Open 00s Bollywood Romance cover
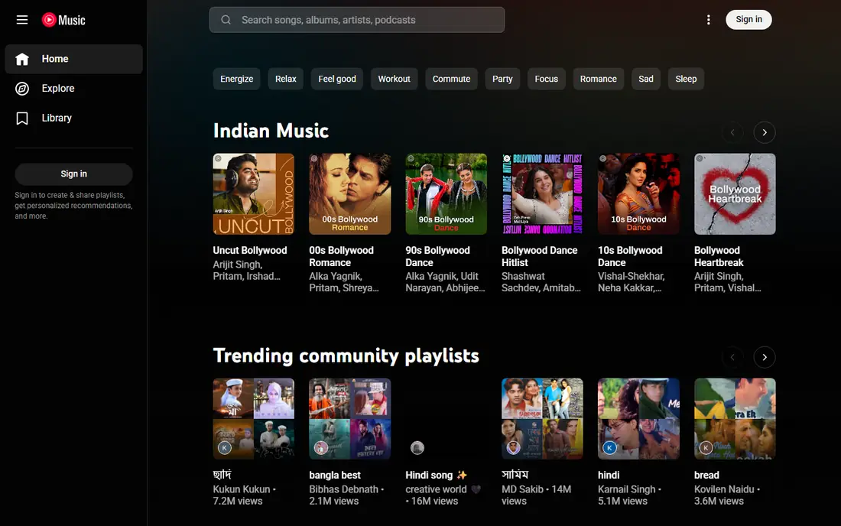The height and width of the screenshot is (526, 841). [349, 194]
